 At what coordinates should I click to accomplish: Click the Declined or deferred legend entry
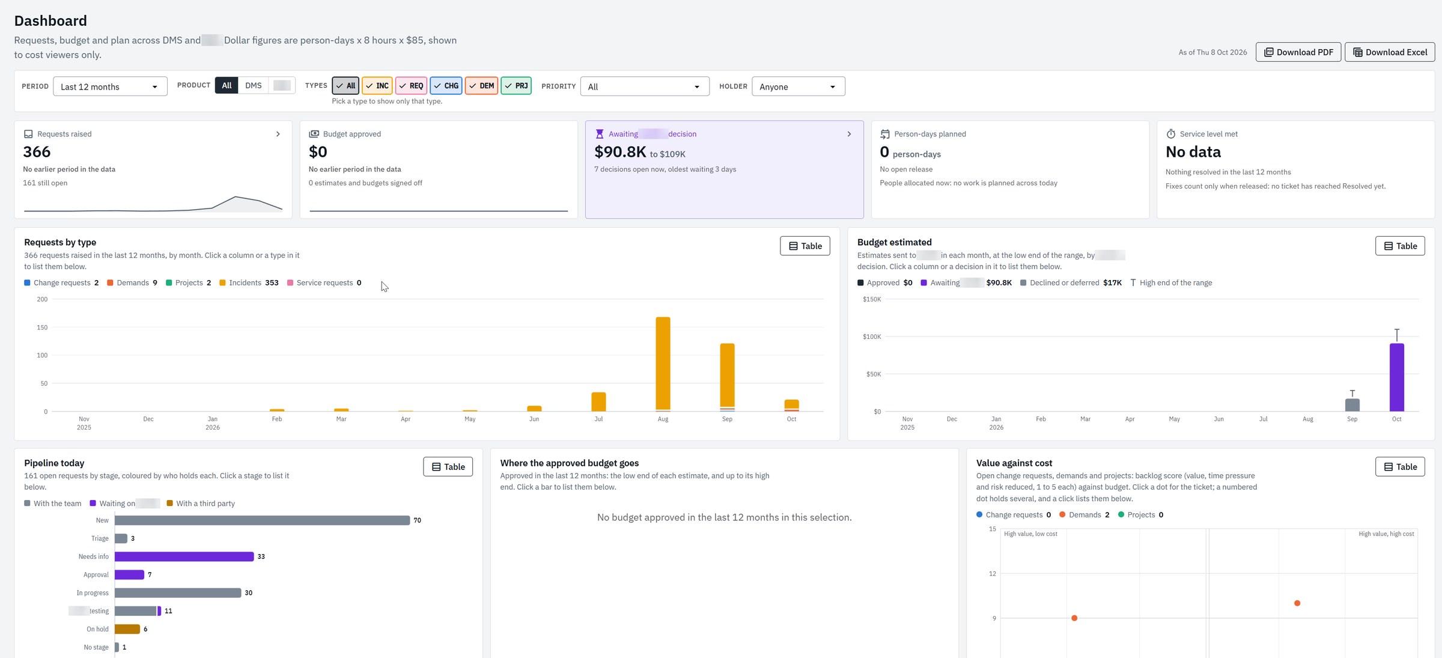1071,283
